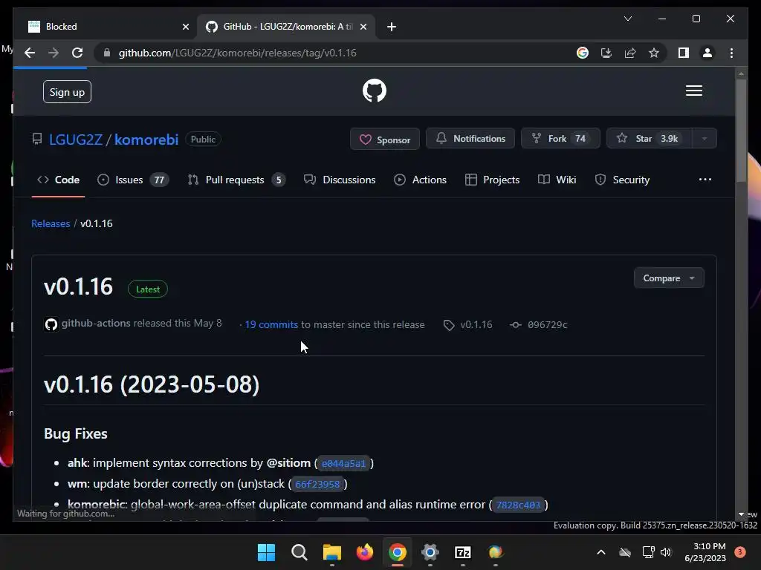The height and width of the screenshot is (570, 761).
Task: Switch to the Blocked browser tab
Action: click(x=104, y=27)
